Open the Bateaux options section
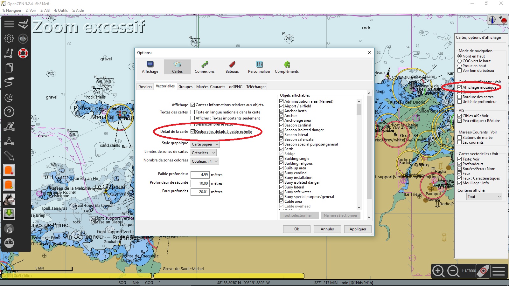509x286 pixels. 232,67
